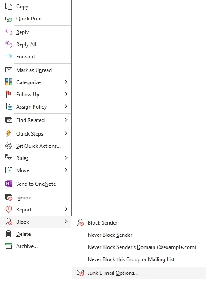
Task: Expand the Rules submenu arrow
Action: [66, 158]
